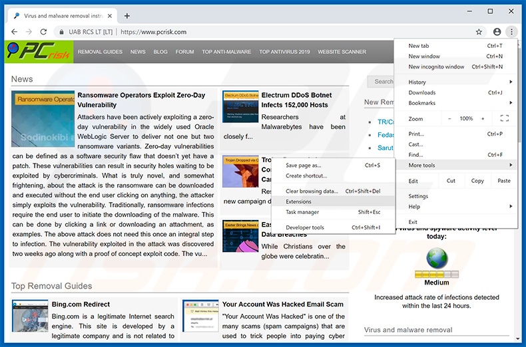Open the REMOVAL GUIDES nav link
This screenshot has height=347, width=526.
point(100,52)
